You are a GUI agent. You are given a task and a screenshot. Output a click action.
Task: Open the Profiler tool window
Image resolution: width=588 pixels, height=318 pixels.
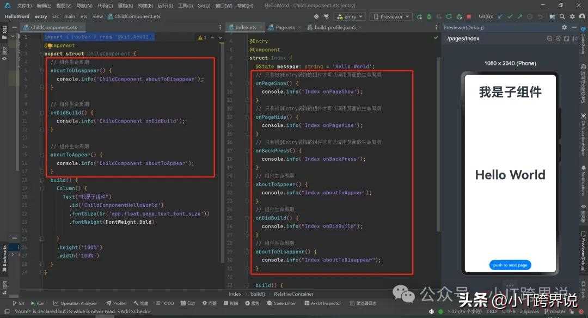pyautogui.click(x=117, y=303)
